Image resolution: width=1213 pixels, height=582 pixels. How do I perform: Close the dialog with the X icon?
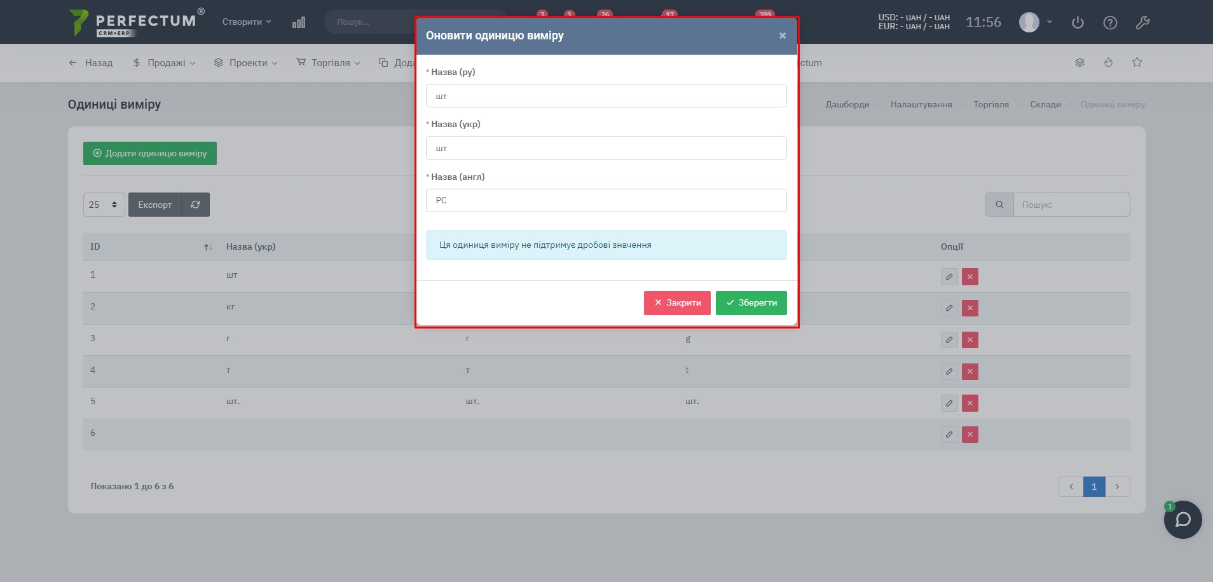coord(783,36)
